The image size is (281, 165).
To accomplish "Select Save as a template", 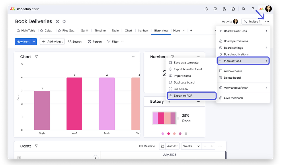I will tap(184, 63).
